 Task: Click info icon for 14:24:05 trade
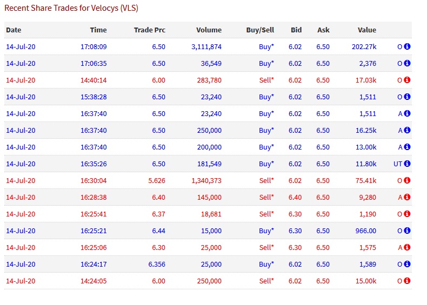408,281
